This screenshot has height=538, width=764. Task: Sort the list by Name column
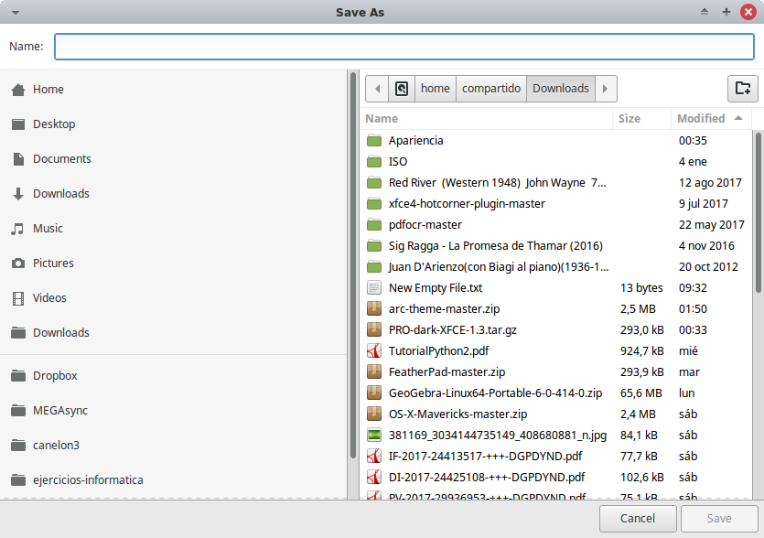click(x=382, y=119)
